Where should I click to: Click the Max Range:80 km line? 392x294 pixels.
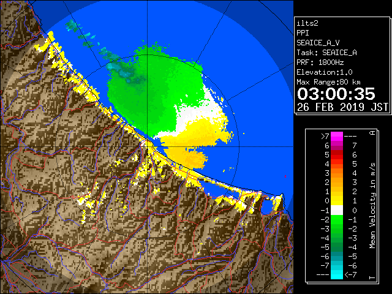click(x=328, y=82)
